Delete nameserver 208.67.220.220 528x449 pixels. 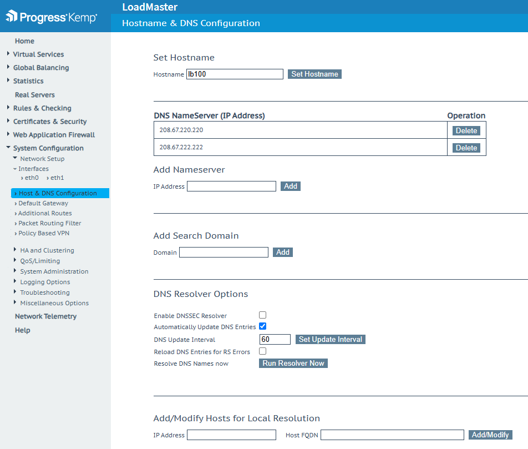tap(466, 130)
